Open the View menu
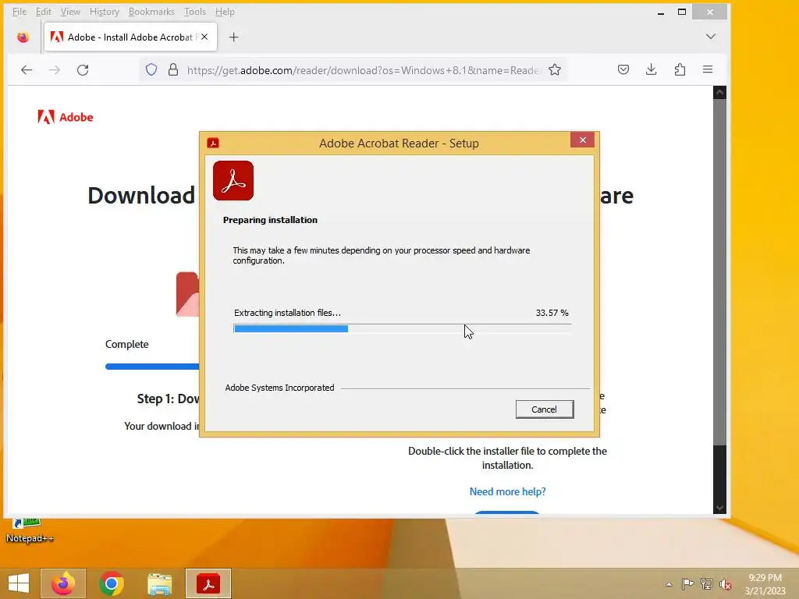The image size is (799, 599). [70, 11]
